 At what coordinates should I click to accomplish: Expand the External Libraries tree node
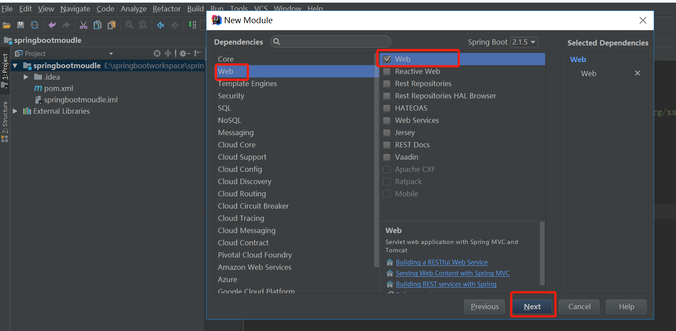tap(15, 111)
